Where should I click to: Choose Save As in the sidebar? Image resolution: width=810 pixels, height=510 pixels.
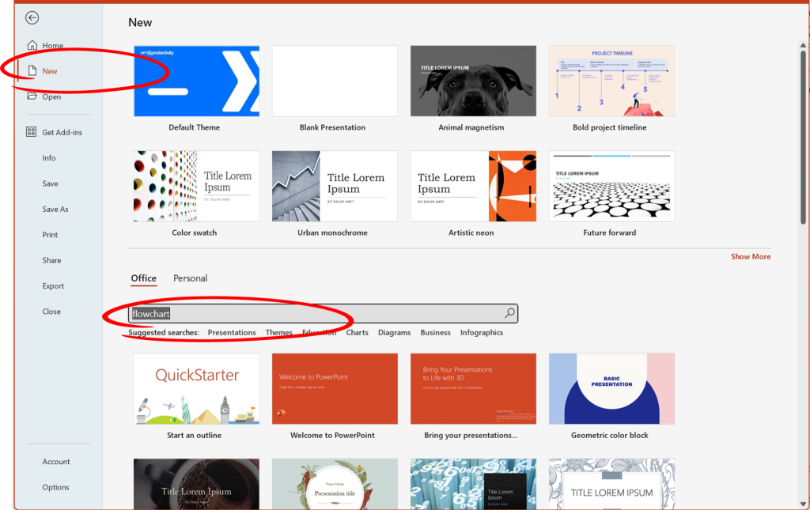(55, 209)
